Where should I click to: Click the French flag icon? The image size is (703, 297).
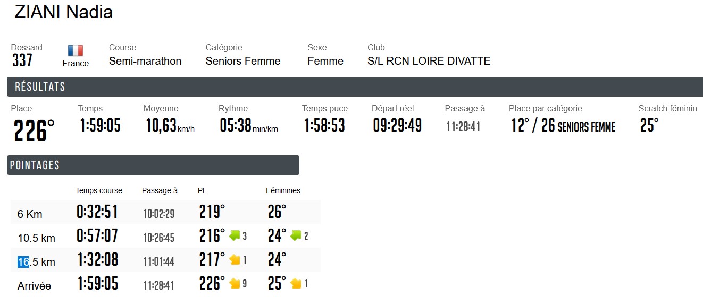[x=76, y=50]
